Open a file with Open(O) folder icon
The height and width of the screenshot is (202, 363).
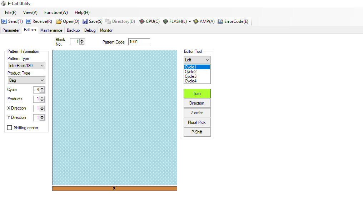59,21
